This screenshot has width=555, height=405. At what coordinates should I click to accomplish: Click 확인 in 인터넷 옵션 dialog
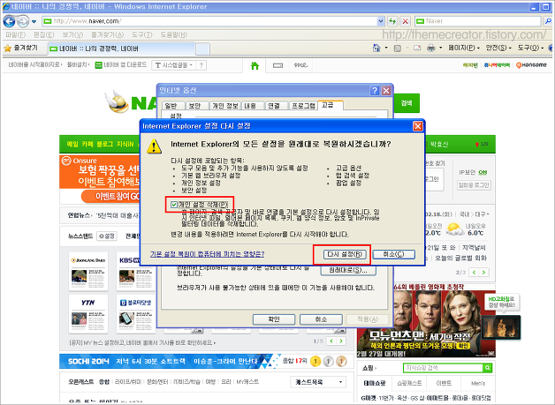click(x=274, y=319)
